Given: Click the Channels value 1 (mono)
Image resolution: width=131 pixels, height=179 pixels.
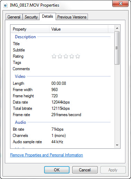Looking at the screenshot, I should coord(59,136).
